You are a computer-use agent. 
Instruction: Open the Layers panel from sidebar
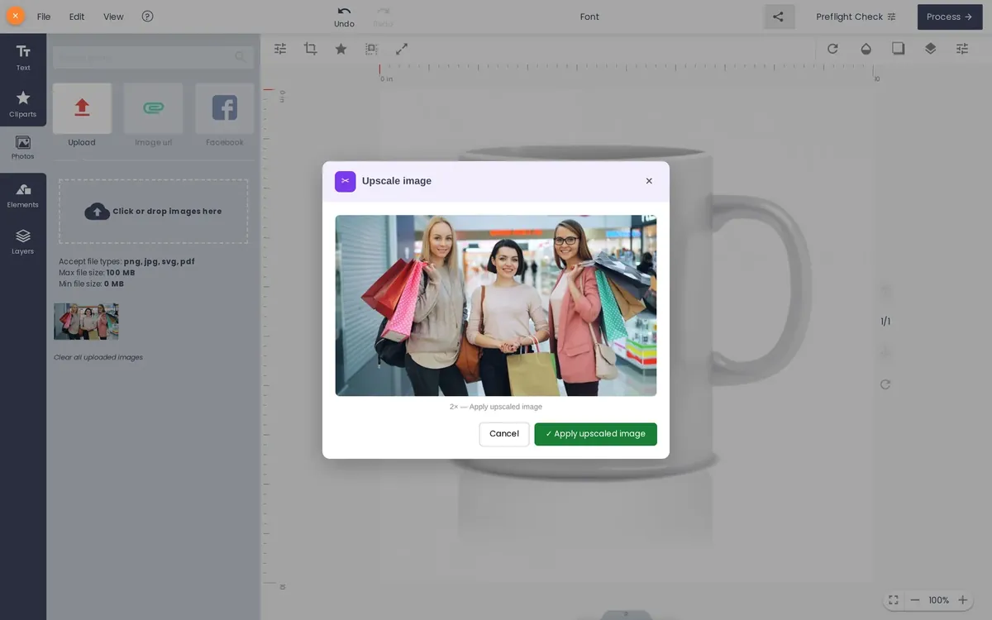point(23,241)
